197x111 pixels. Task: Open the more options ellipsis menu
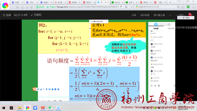[x=170, y=15]
